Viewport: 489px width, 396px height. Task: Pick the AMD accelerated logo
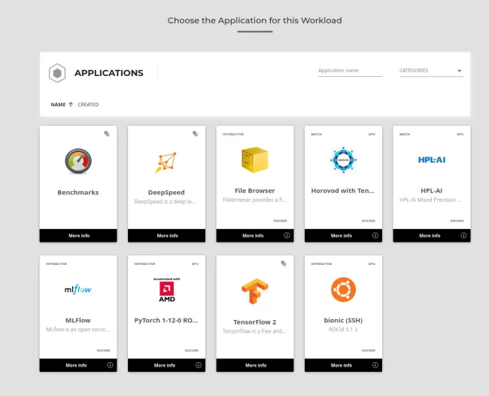click(167, 290)
